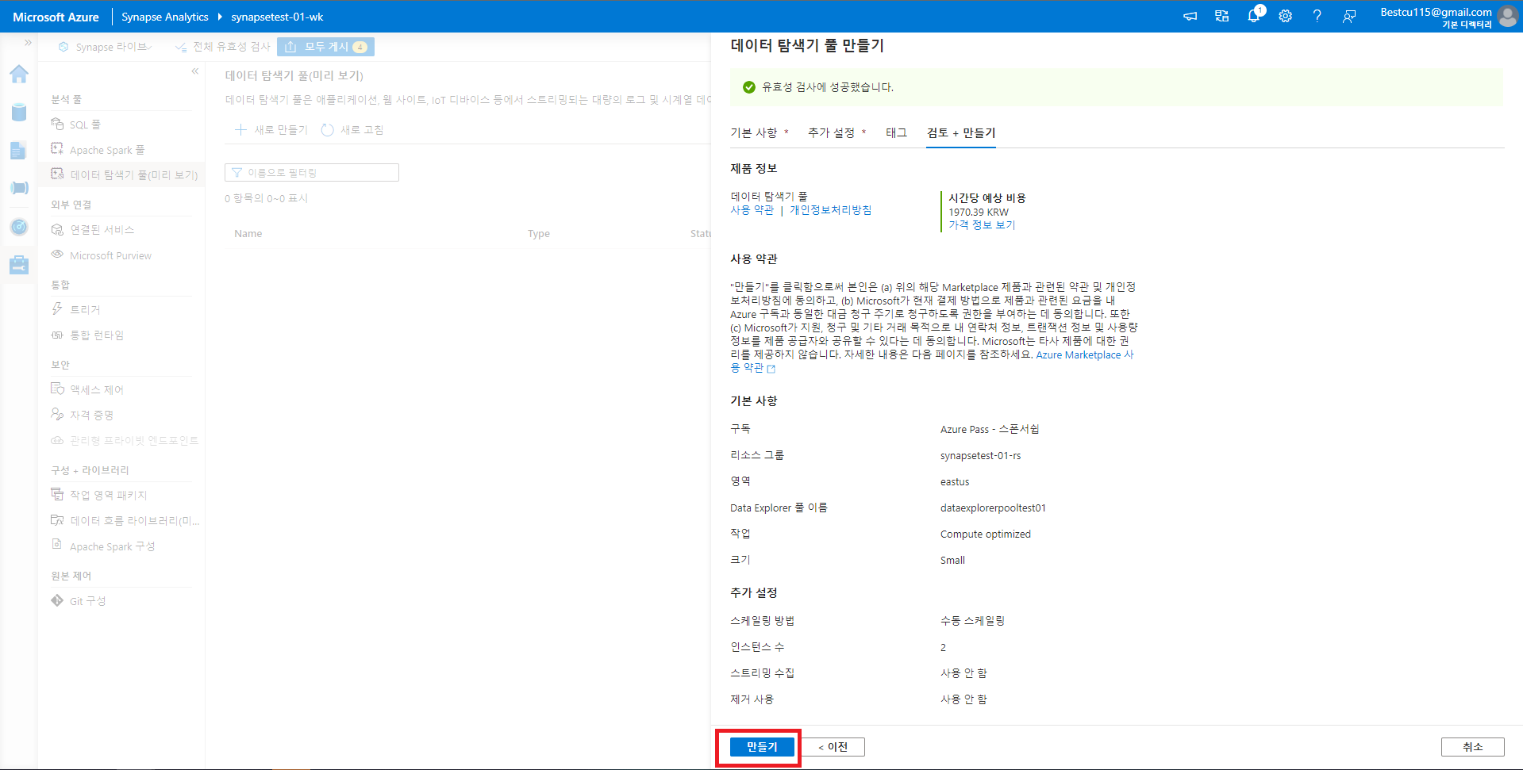
Task: Click the 1970.39 KRW cost value
Action: coord(979,213)
